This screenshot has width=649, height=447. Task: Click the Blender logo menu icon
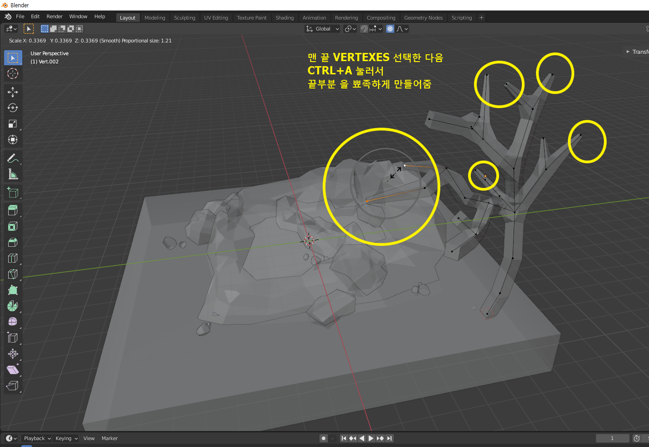point(8,16)
